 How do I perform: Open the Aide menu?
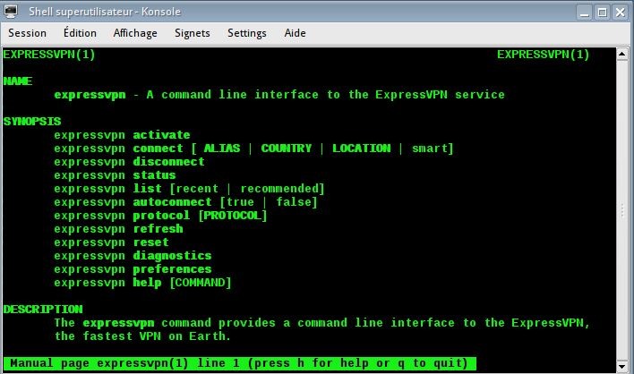tap(295, 33)
